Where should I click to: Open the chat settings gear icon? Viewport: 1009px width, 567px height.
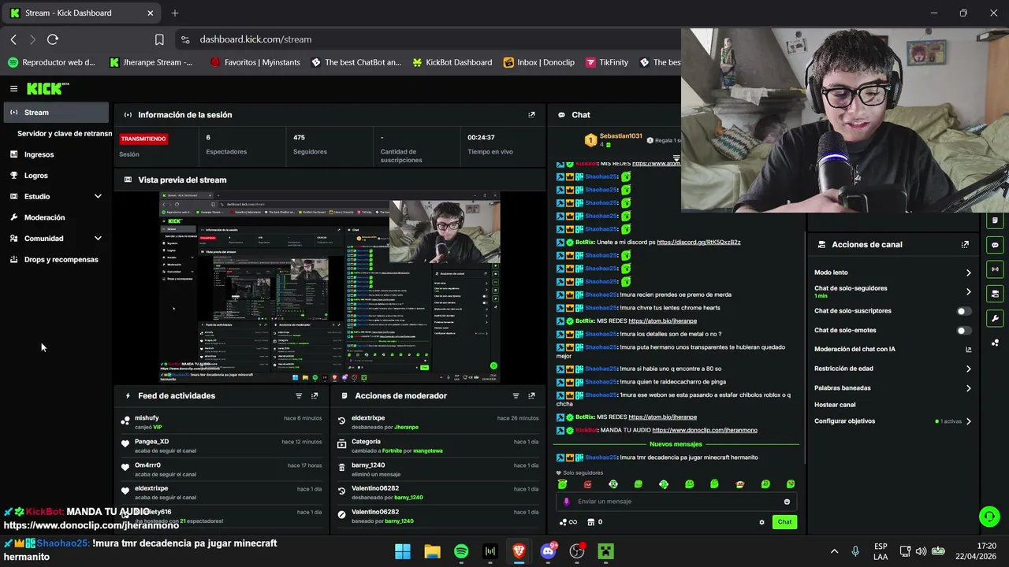pos(761,522)
